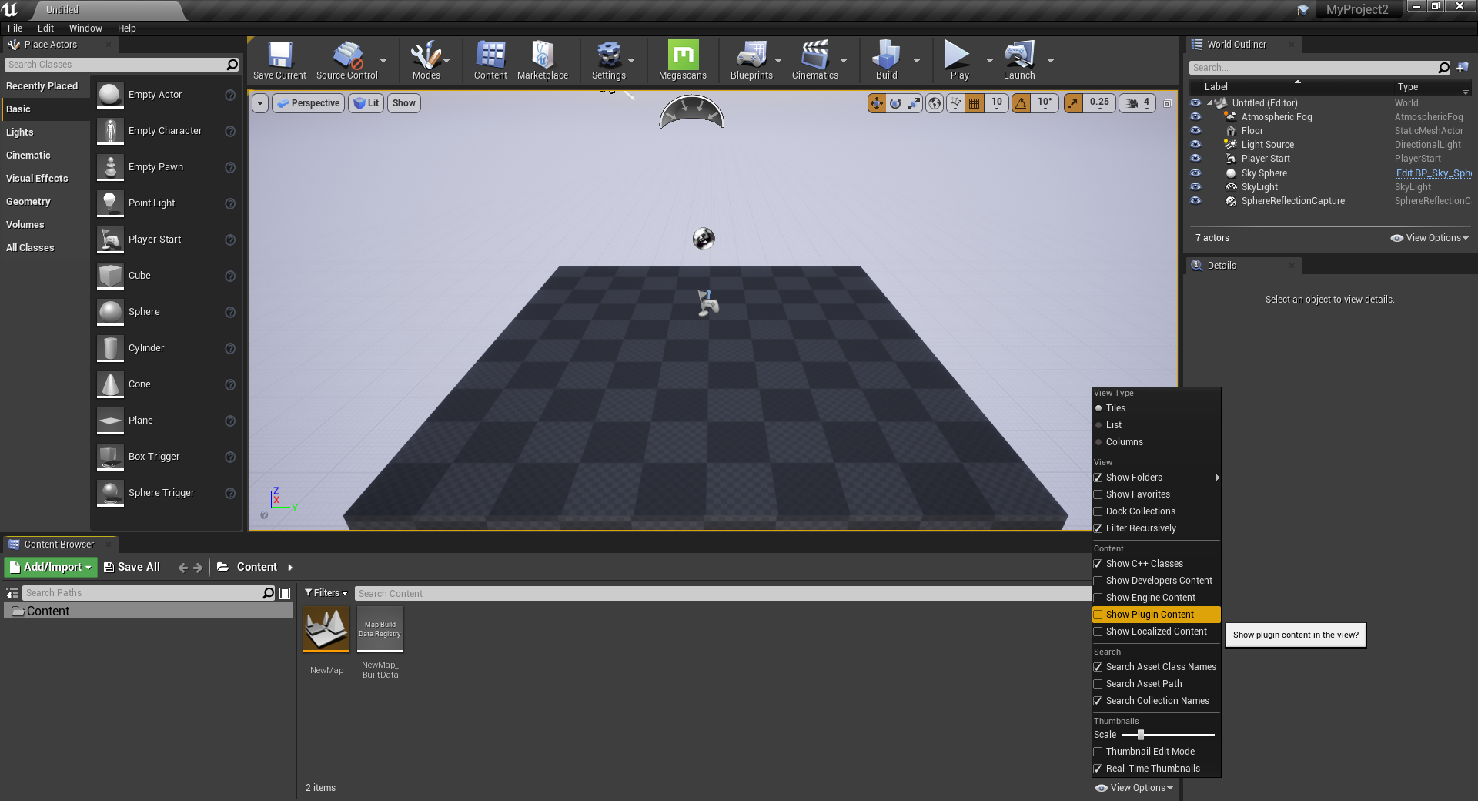
Task: Select the Tiles view type
Action: tap(1156, 408)
